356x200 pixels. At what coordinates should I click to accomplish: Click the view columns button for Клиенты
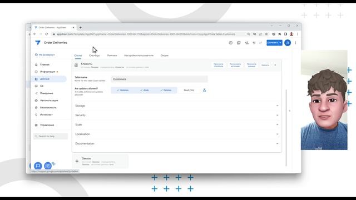tap(219, 66)
